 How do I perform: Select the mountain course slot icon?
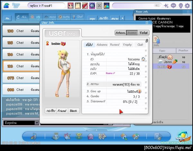coord(106,6)
